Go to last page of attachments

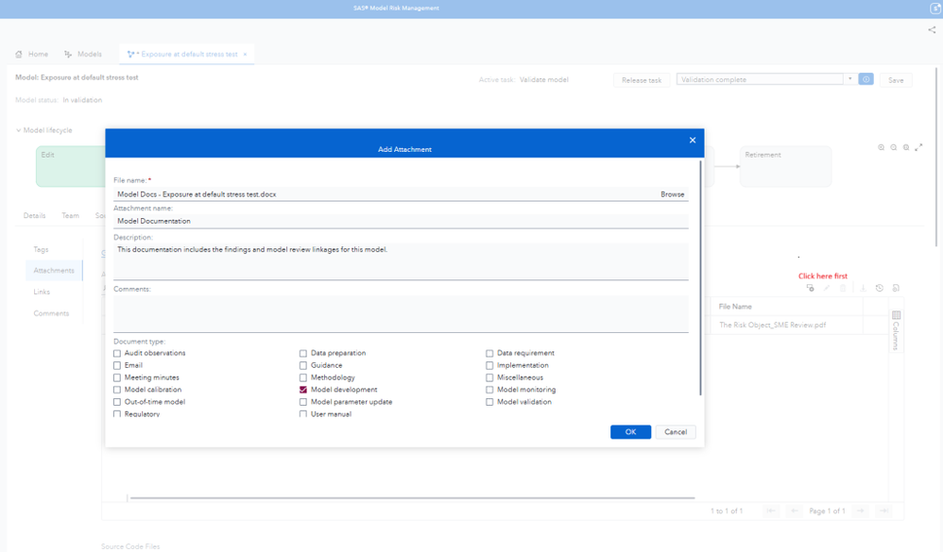pyautogui.click(x=883, y=510)
